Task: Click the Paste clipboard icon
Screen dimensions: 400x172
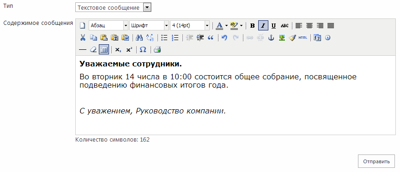Action: coord(104,38)
